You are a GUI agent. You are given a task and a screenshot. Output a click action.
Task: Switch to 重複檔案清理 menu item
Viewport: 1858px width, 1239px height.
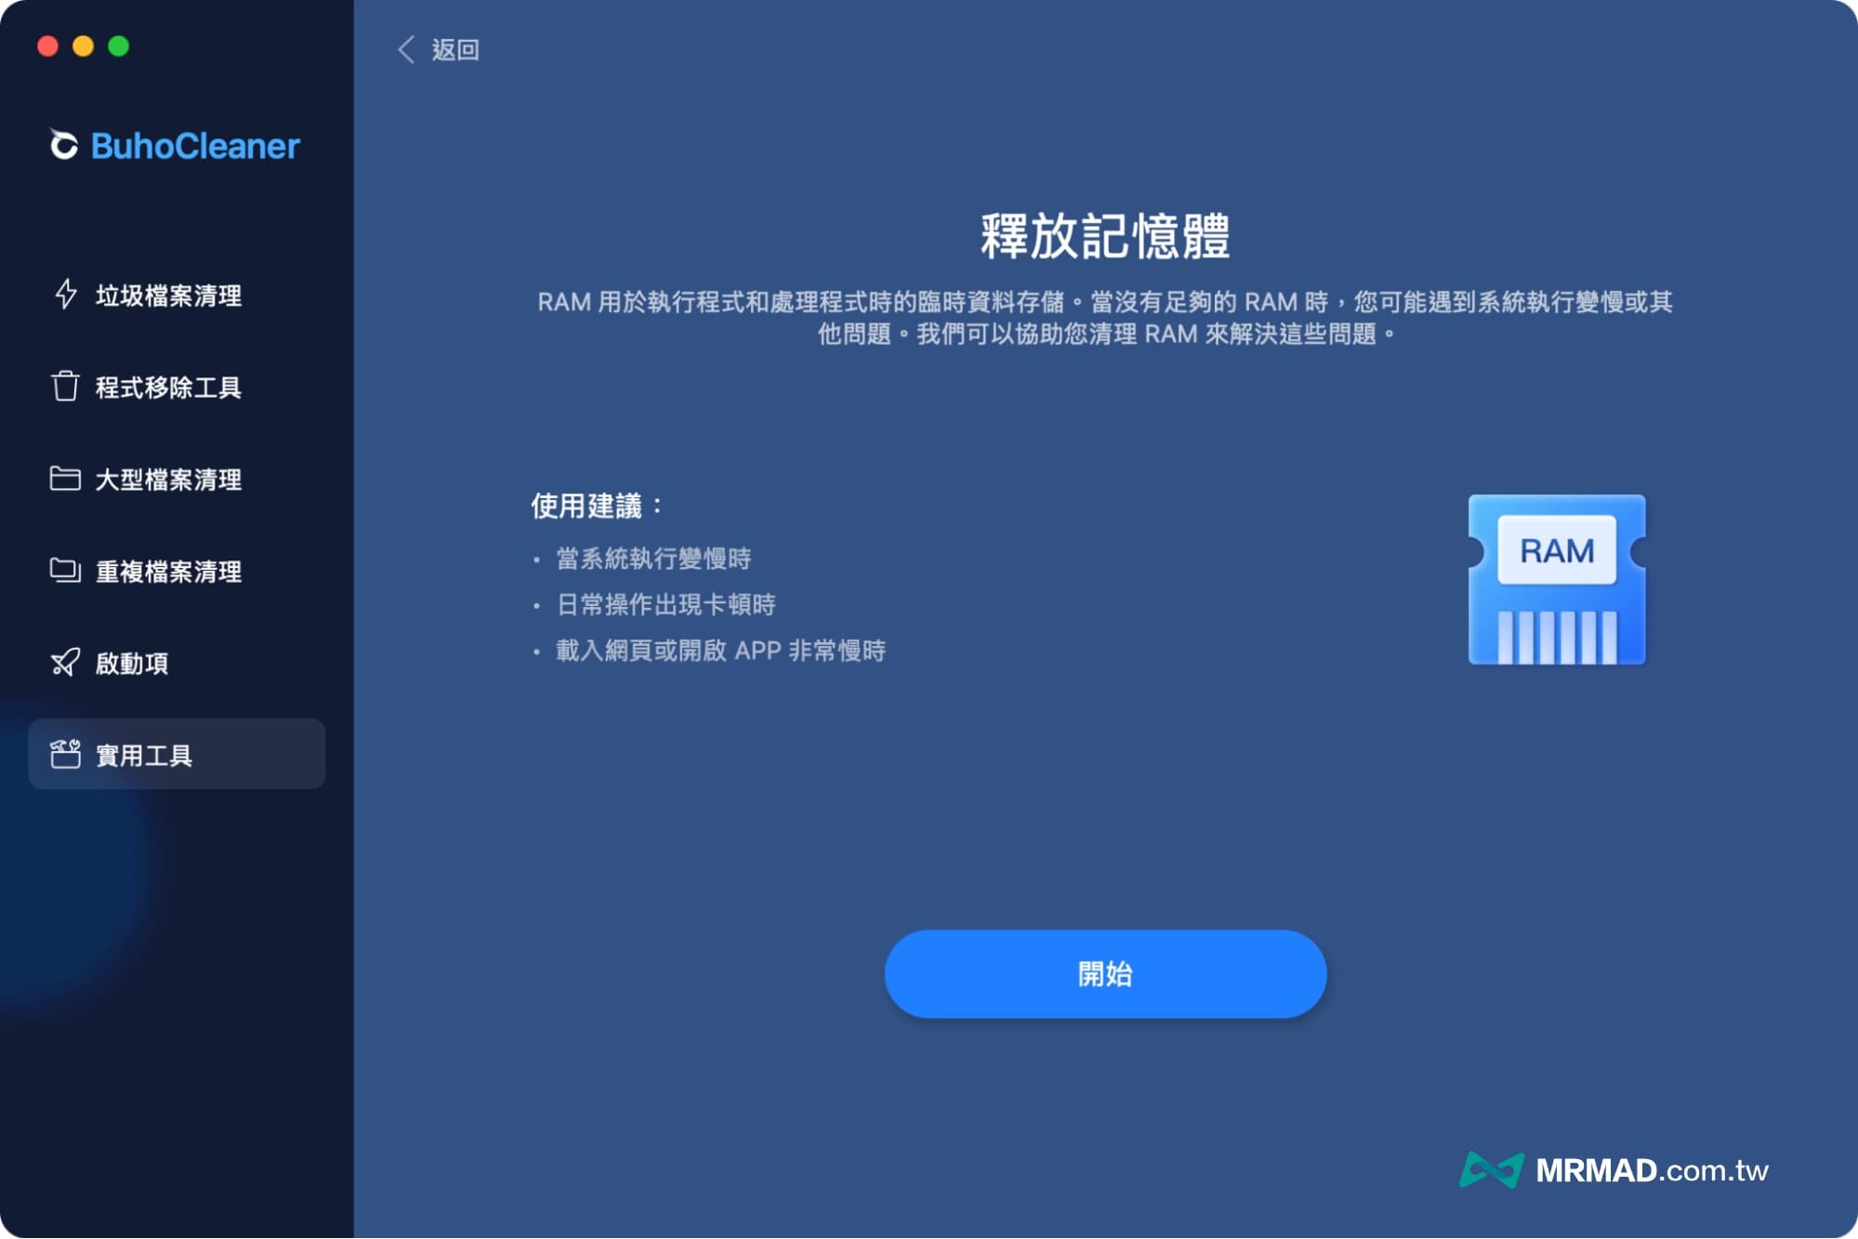(168, 571)
